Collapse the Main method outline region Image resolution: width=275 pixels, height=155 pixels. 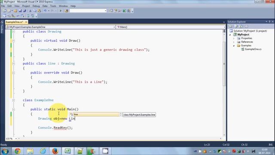click(x=14, y=109)
